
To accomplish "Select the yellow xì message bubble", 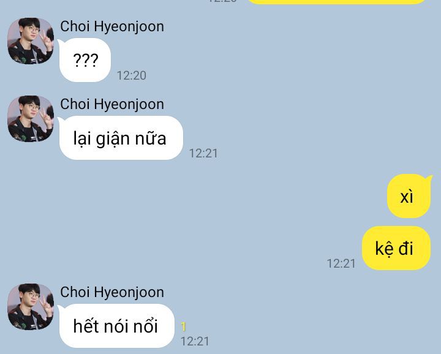I will (x=409, y=196).
